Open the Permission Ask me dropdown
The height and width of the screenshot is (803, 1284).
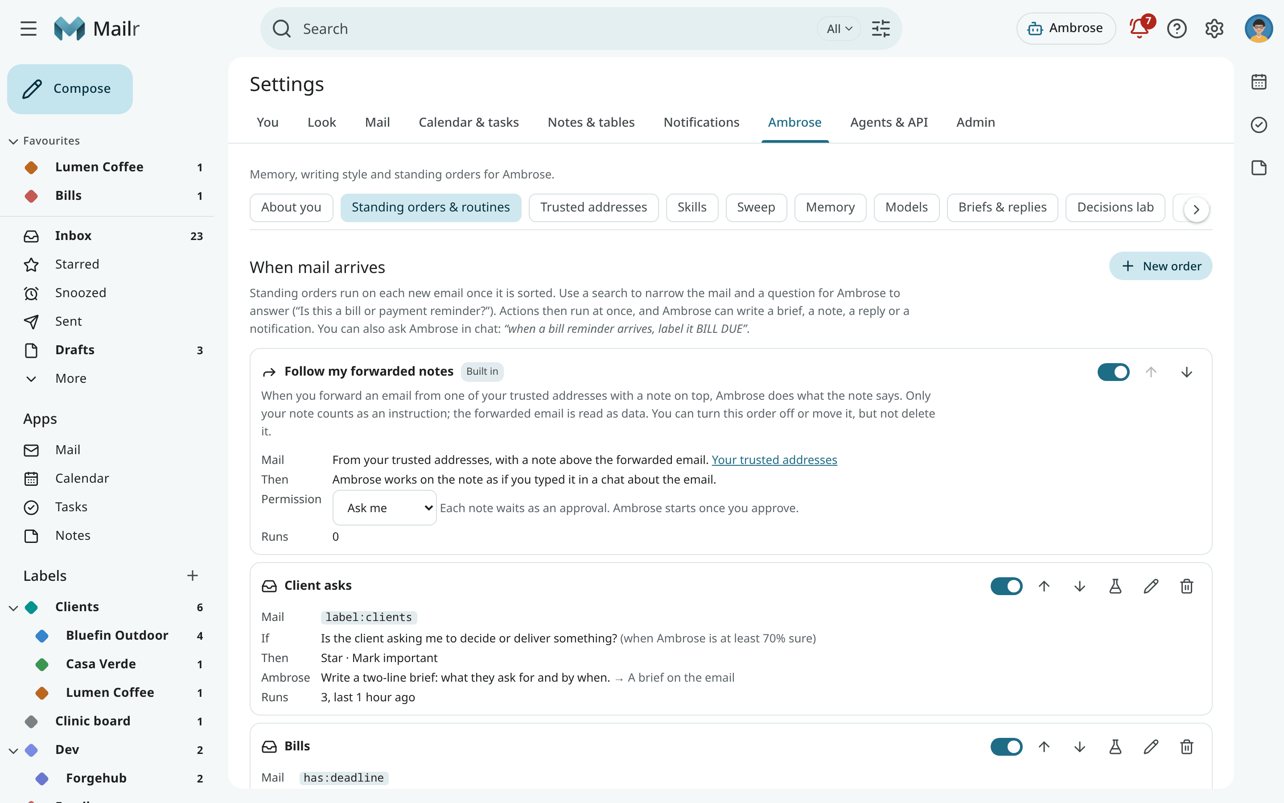(384, 508)
